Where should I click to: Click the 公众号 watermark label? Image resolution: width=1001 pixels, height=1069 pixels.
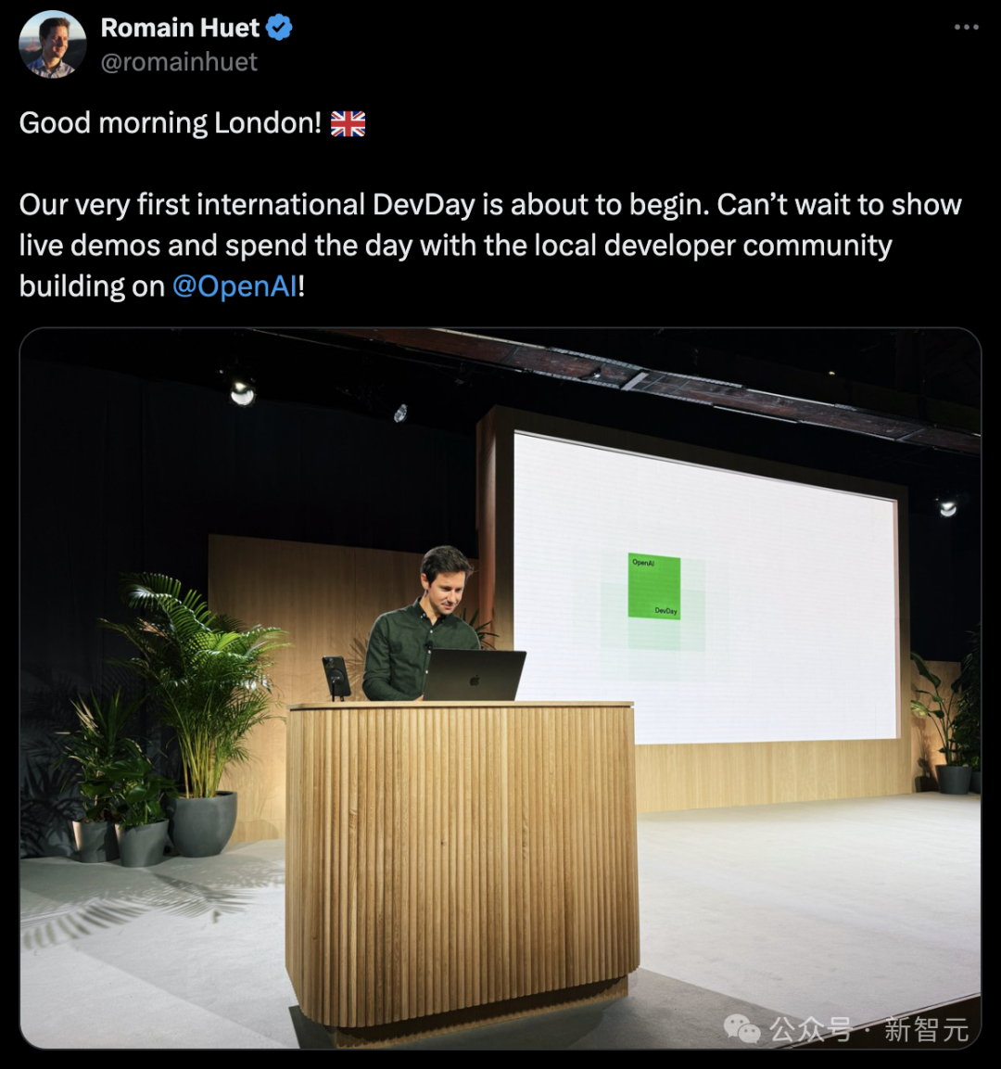click(x=810, y=1029)
